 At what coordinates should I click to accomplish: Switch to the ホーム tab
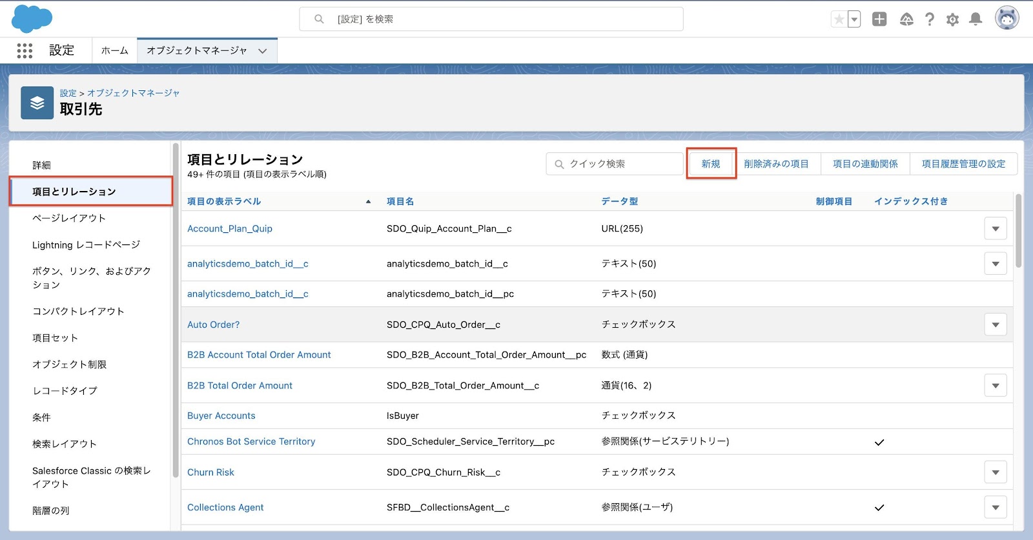tap(115, 50)
